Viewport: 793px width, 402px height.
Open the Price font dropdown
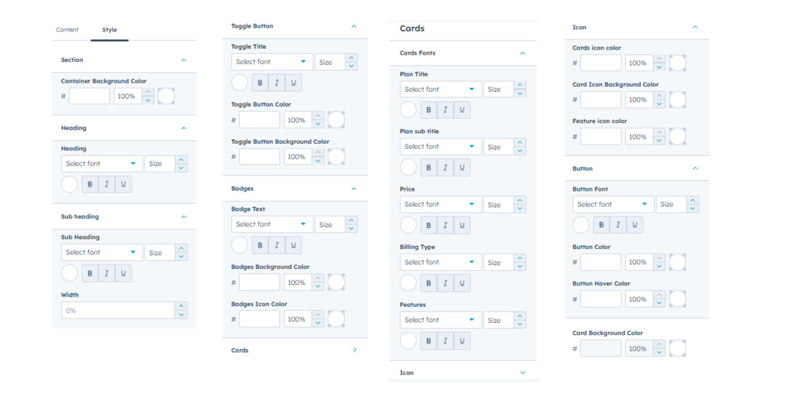(440, 204)
